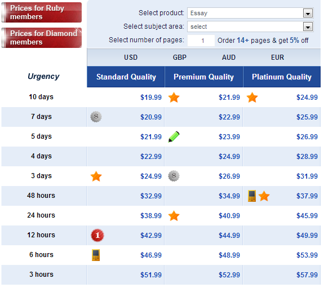Click the green highlighter icon in 5 days row
Screen dimensions: 324x292
174,136
